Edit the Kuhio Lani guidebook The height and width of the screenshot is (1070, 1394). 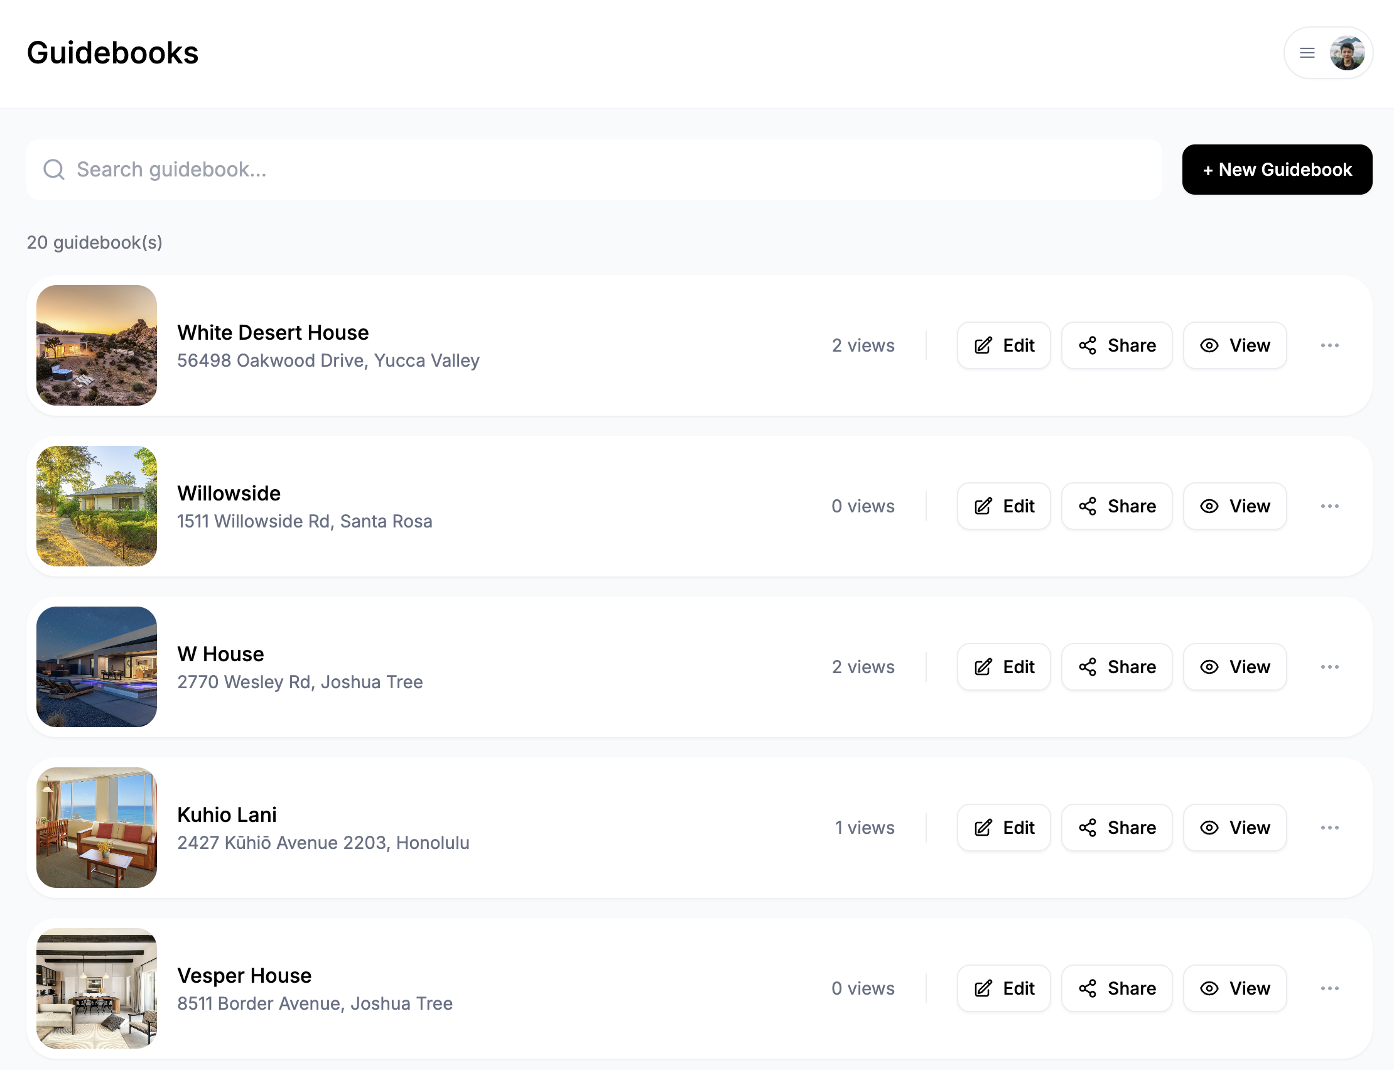pos(1003,828)
